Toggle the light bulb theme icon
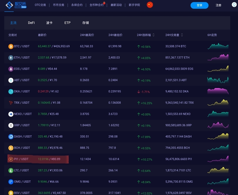The width and height of the screenshot is (238, 195). (x=234, y=5)
